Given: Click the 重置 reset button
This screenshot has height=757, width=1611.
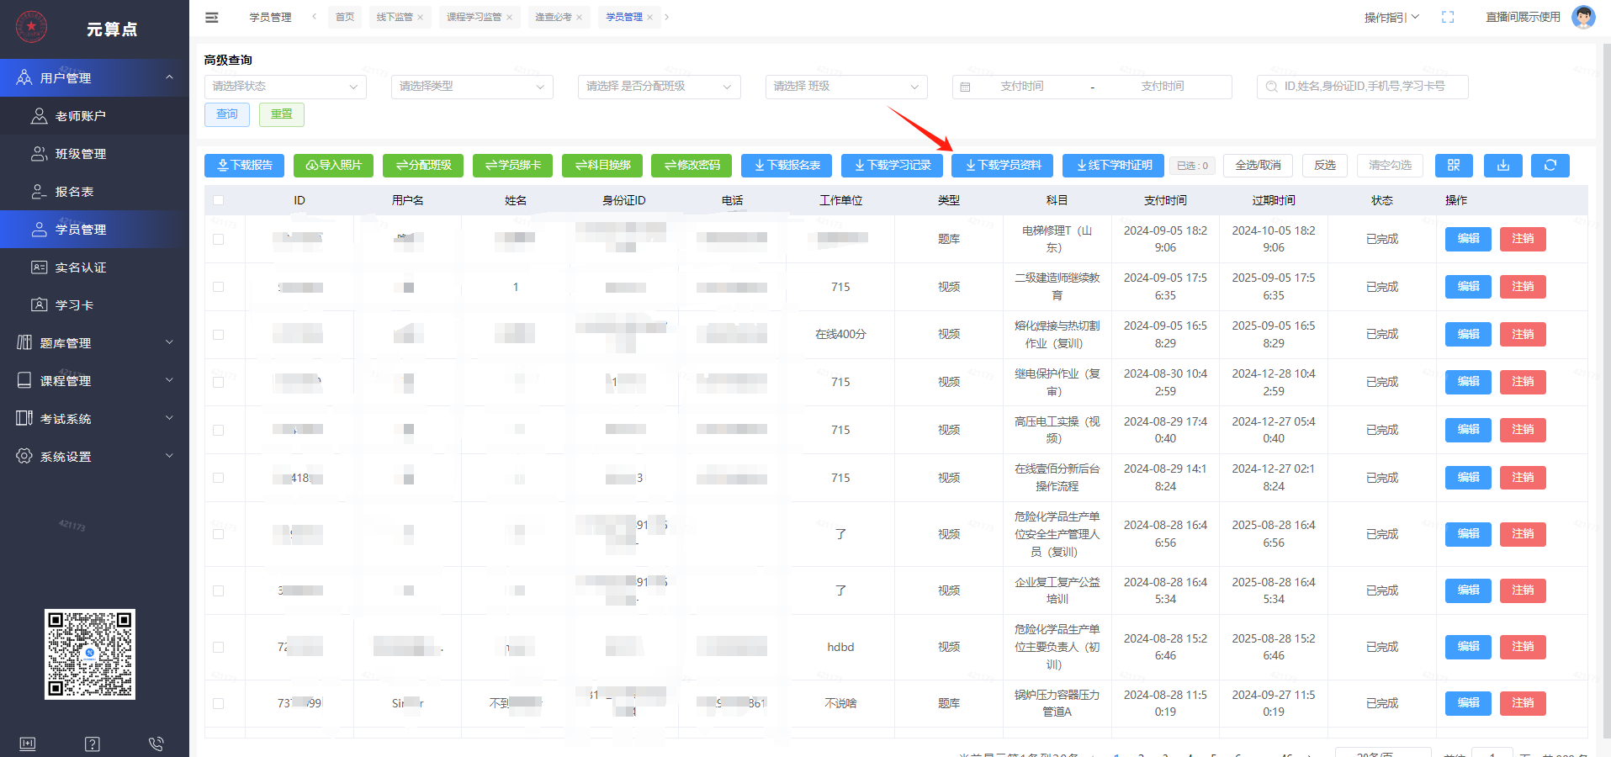Looking at the screenshot, I should click(x=282, y=114).
